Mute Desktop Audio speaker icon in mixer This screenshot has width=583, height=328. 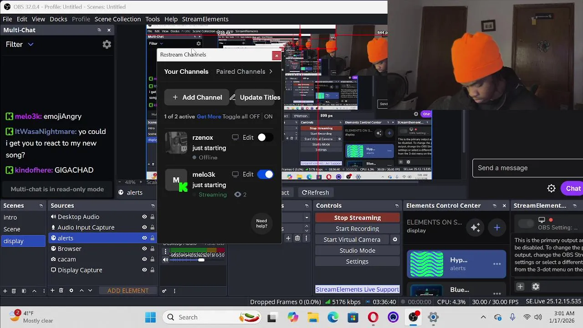coord(165,260)
